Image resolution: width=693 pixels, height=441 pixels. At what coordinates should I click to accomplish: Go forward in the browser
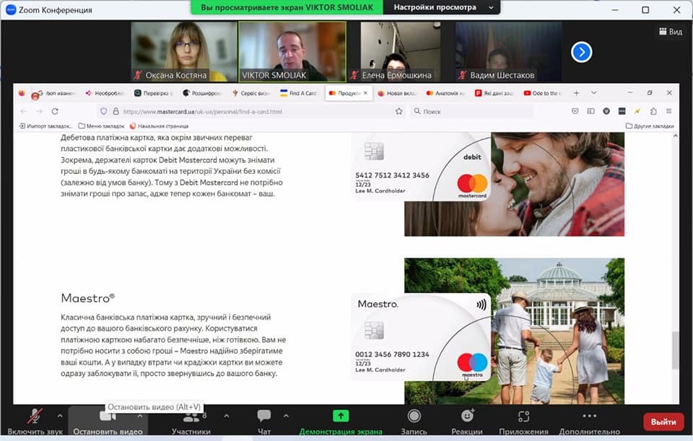tap(39, 111)
